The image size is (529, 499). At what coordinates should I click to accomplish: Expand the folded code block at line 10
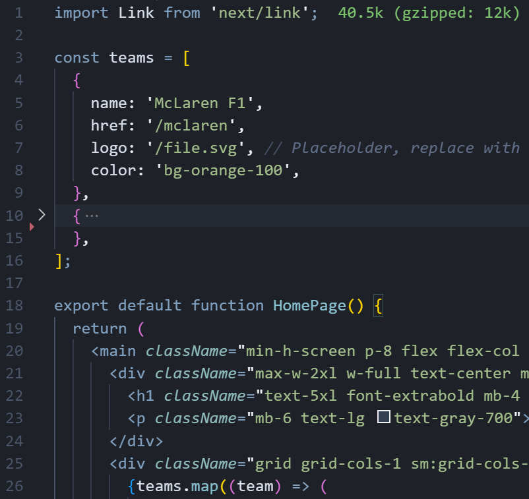pyautogui.click(x=42, y=215)
